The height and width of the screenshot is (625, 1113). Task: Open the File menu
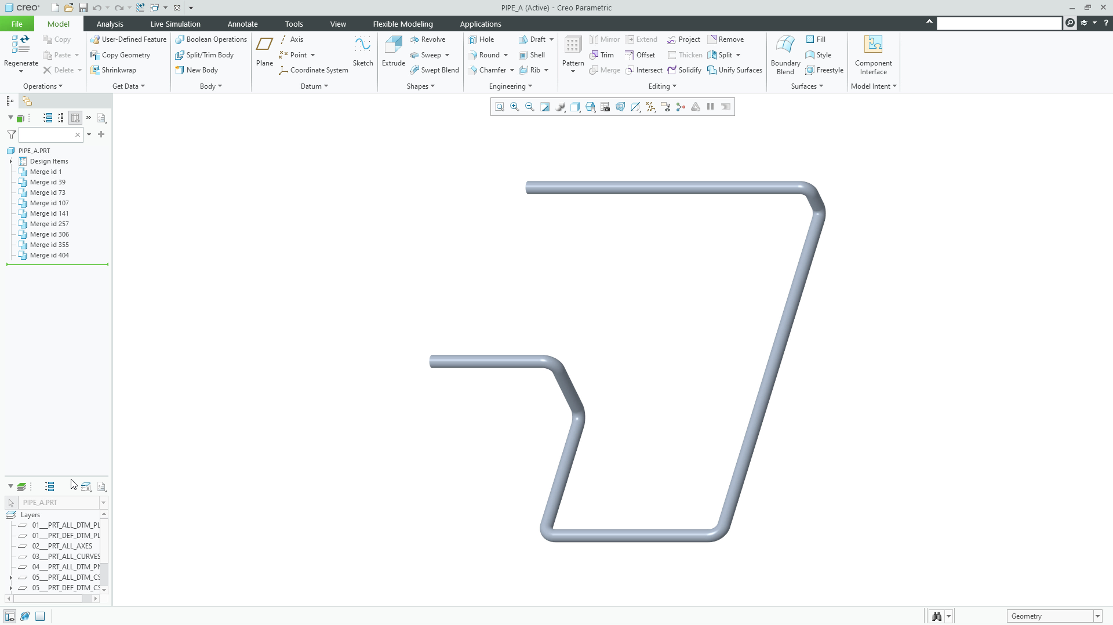17,24
